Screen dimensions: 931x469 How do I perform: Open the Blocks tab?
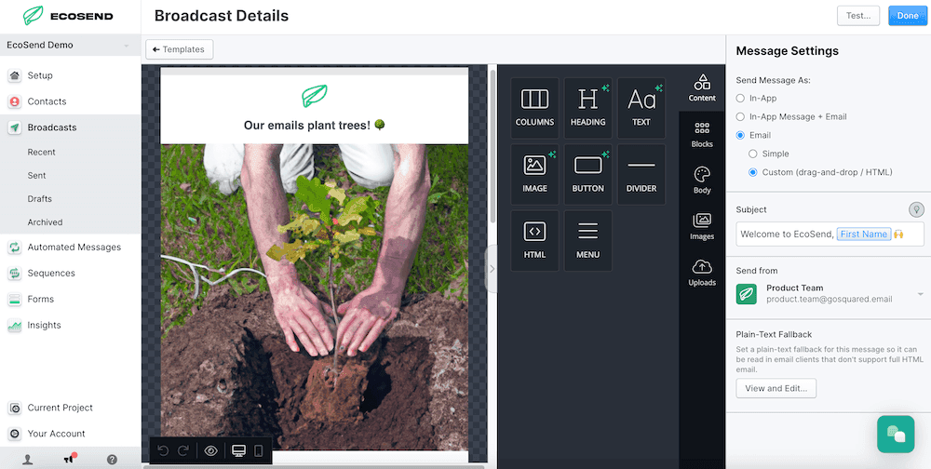[702, 135]
